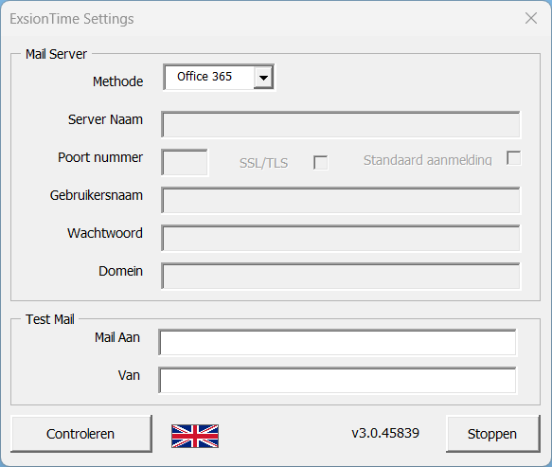Focus the Van sender field
This screenshot has height=467, width=552.
(338, 381)
